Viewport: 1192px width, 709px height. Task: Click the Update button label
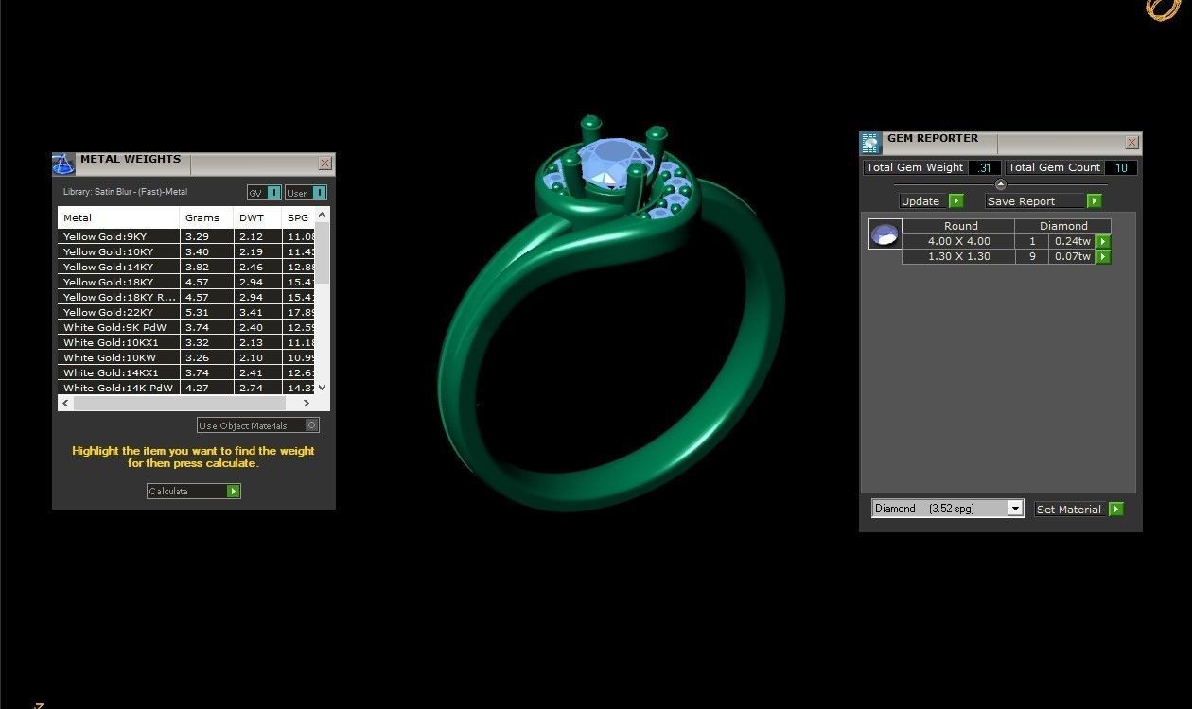point(920,201)
